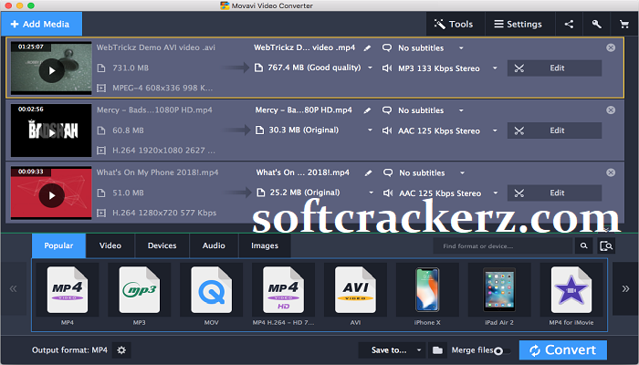Rename What's On output file pencil icon
This screenshot has height=365, width=639.
368,173
